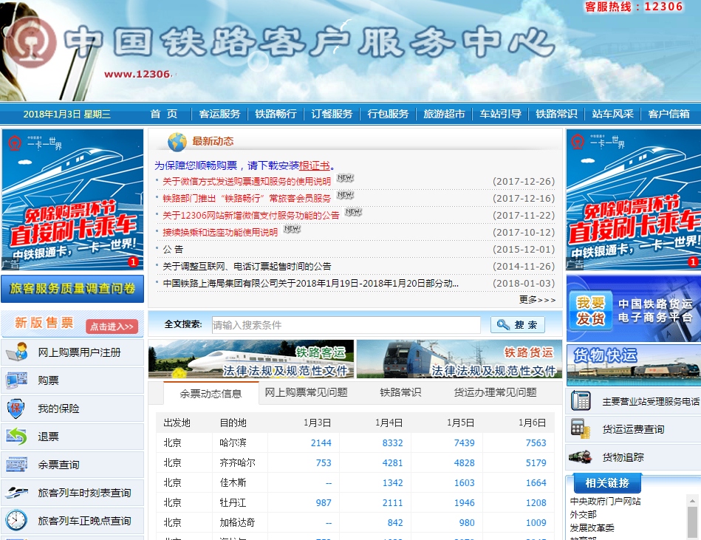
Task: Open the 货物追踪 link
Action: (x=623, y=457)
